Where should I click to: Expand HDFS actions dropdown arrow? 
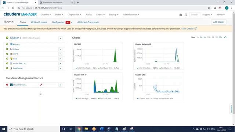60,54
